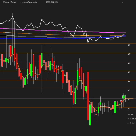Click the 'in 5 Days' text

coord(131,123)
